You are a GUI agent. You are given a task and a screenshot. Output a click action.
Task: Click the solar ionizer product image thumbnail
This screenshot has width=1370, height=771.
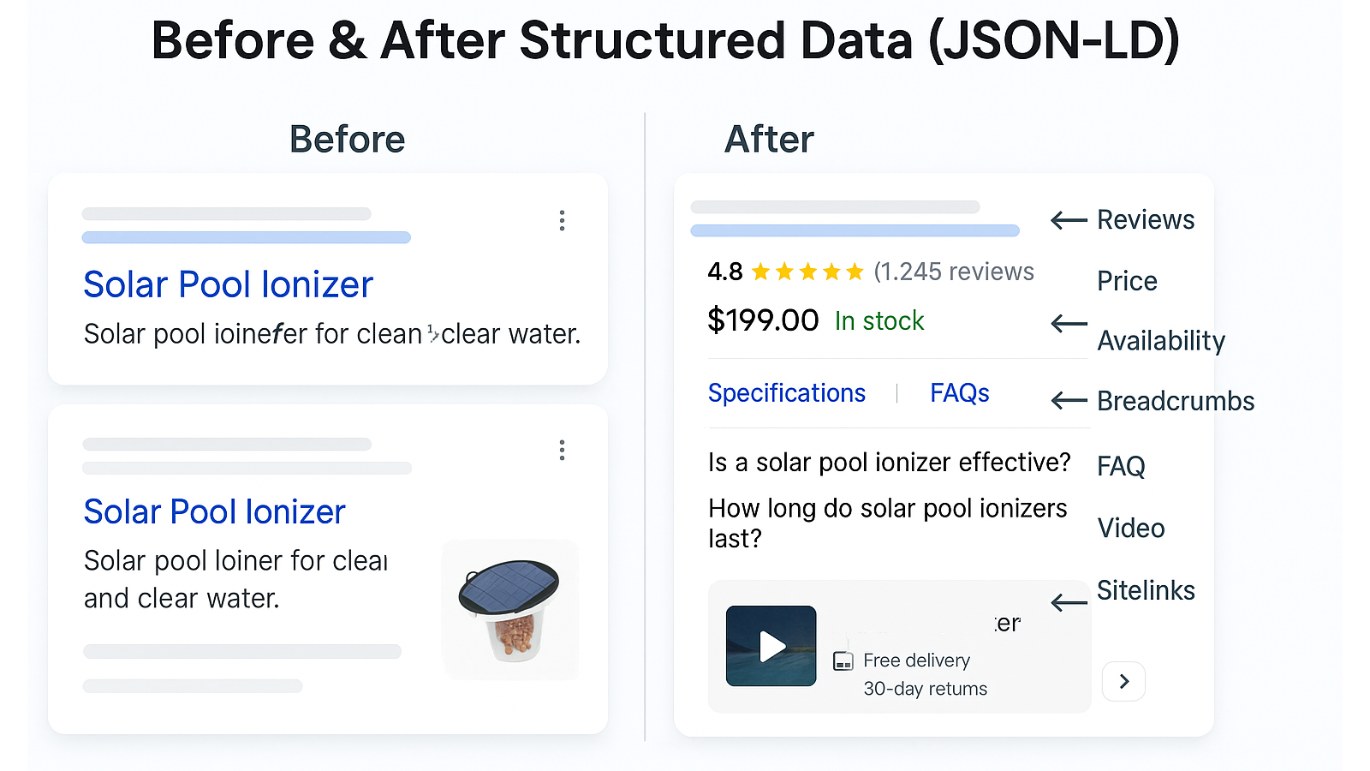coord(510,610)
